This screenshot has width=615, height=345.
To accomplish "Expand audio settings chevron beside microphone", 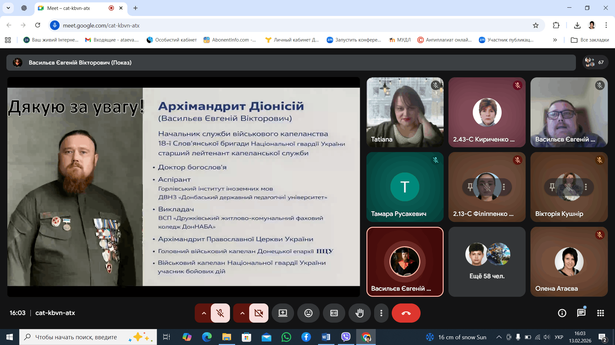I will click(x=204, y=313).
